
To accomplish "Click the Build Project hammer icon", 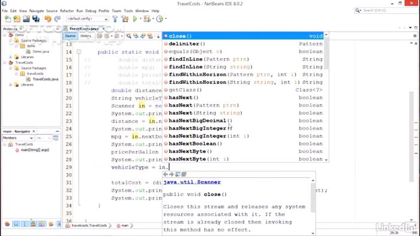I will click(115, 19).
